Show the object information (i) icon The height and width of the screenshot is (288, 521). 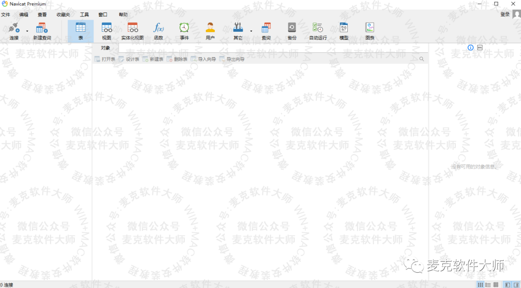pyautogui.click(x=470, y=48)
